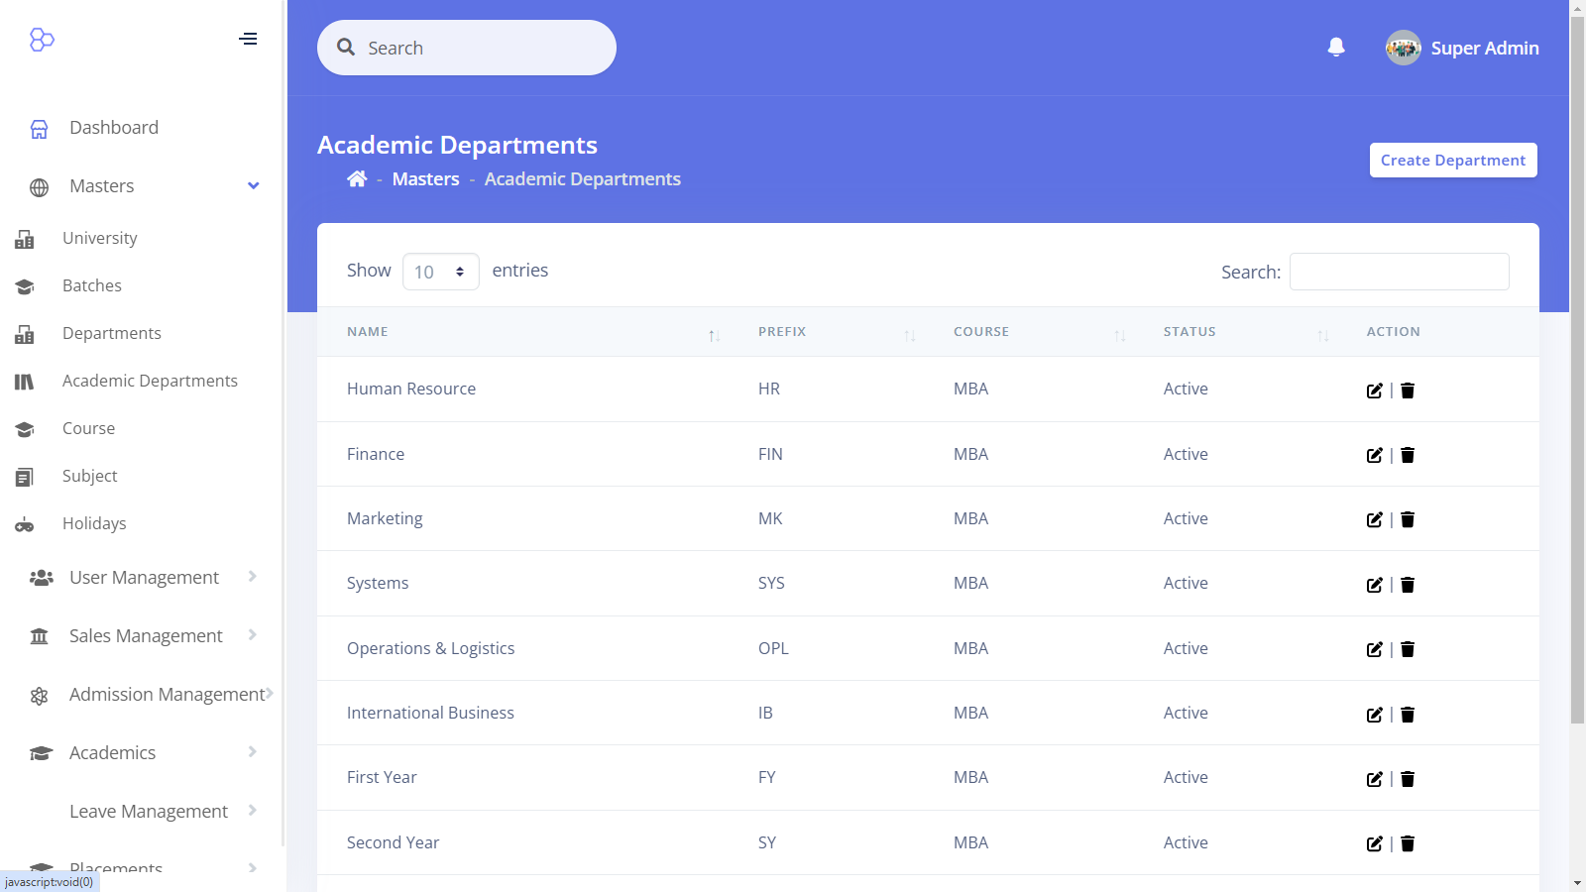This screenshot has width=1586, height=892.
Task: Click the home icon in breadcrumb
Action: 357,178
